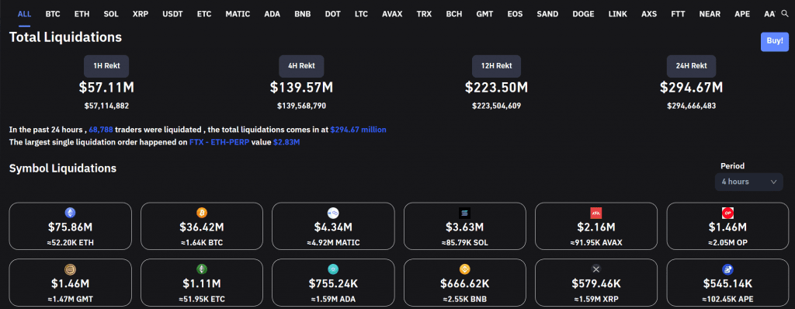
Task: Click the $75.86M ETH liquidation amount
Action: pos(70,227)
